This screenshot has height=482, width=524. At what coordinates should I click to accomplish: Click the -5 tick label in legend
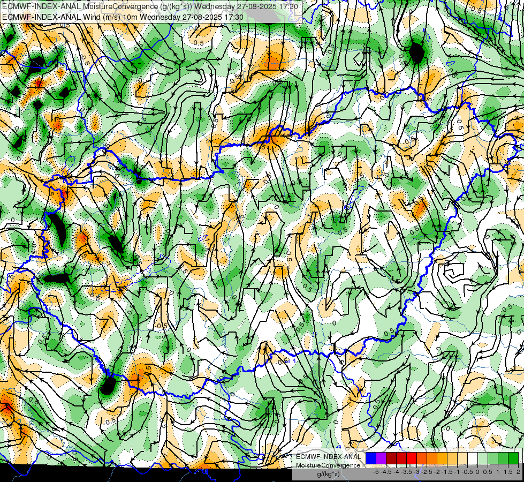tap(376, 472)
